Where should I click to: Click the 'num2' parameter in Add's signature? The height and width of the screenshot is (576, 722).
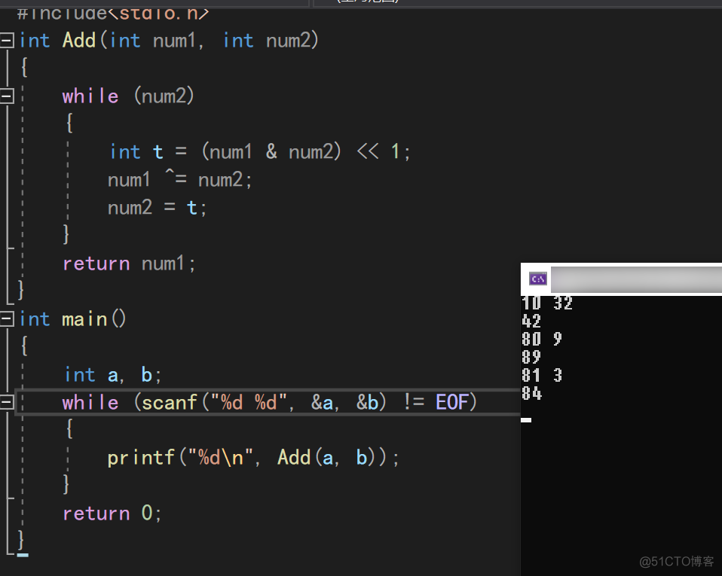click(289, 41)
